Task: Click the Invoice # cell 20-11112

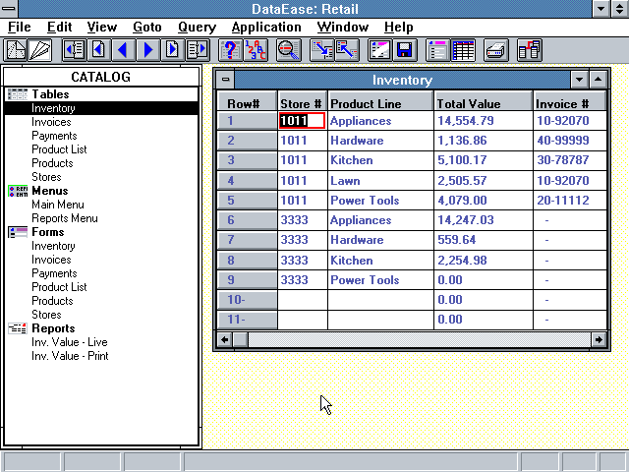Action: coord(569,200)
